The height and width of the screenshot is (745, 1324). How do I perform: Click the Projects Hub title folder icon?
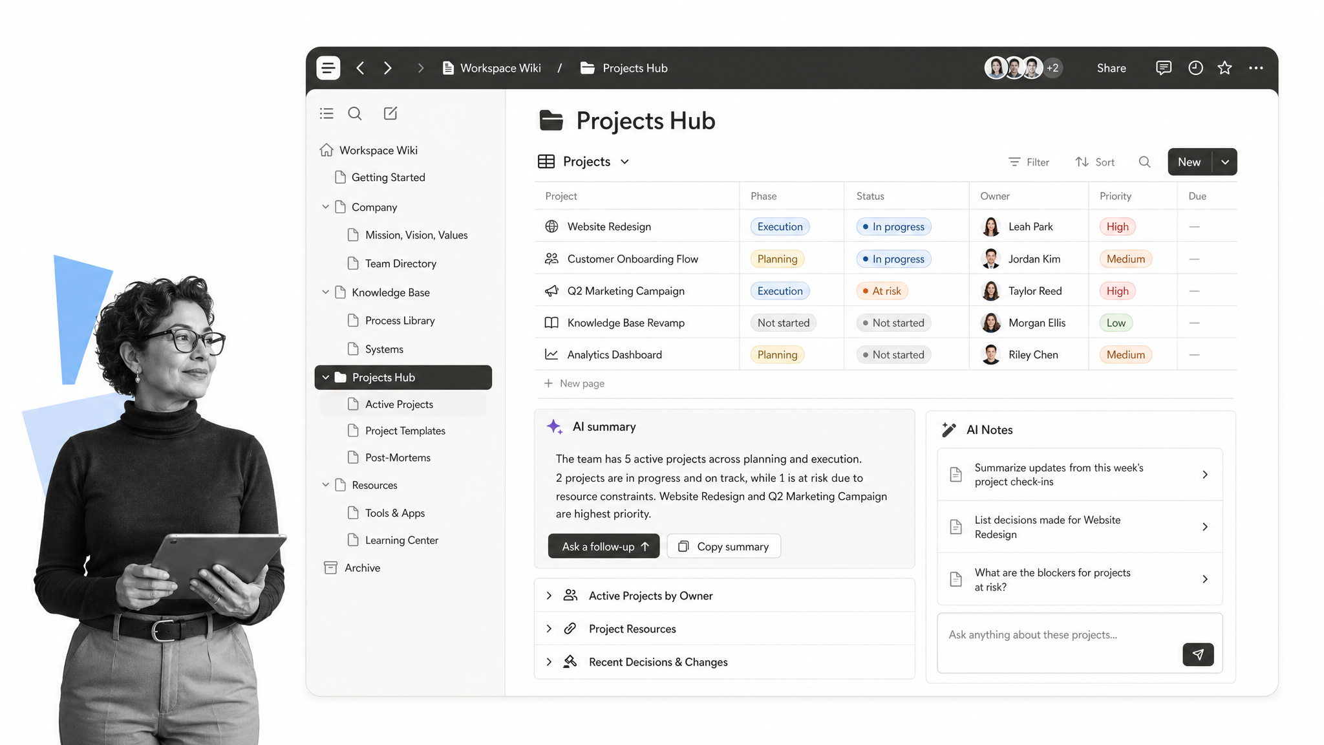pos(551,120)
